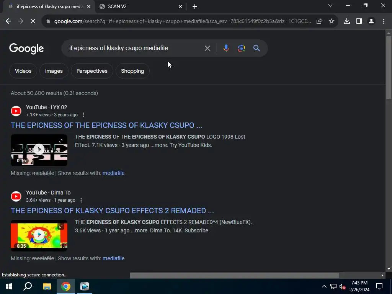
Task: Click the address bar URL
Action: [183, 21]
